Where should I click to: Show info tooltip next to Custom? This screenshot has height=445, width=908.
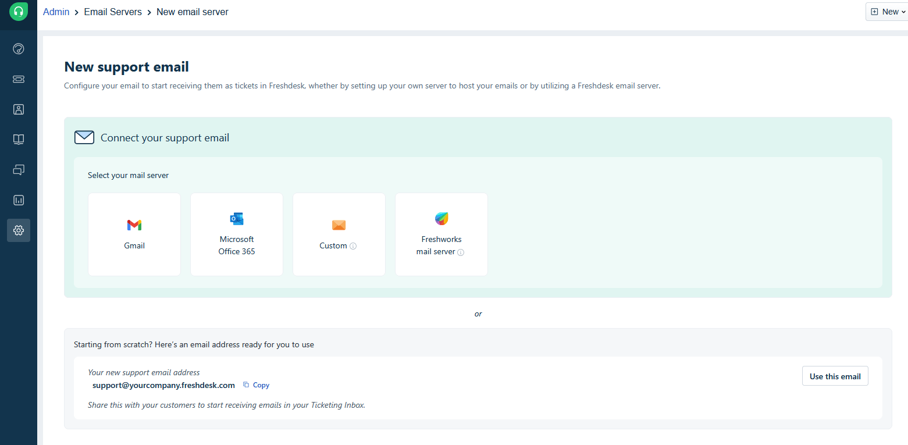point(353,246)
